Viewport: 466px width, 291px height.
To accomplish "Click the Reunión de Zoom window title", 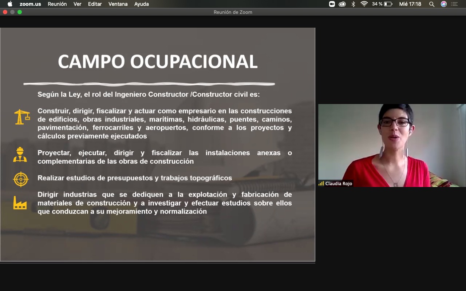I will (x=233, y=12).
